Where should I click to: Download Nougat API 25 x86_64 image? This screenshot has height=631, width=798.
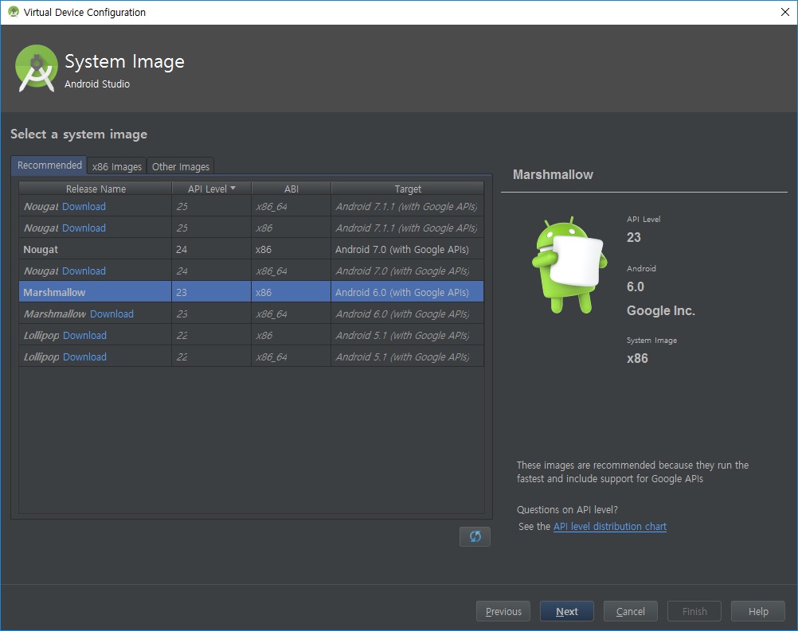click(x=84, y=207)
